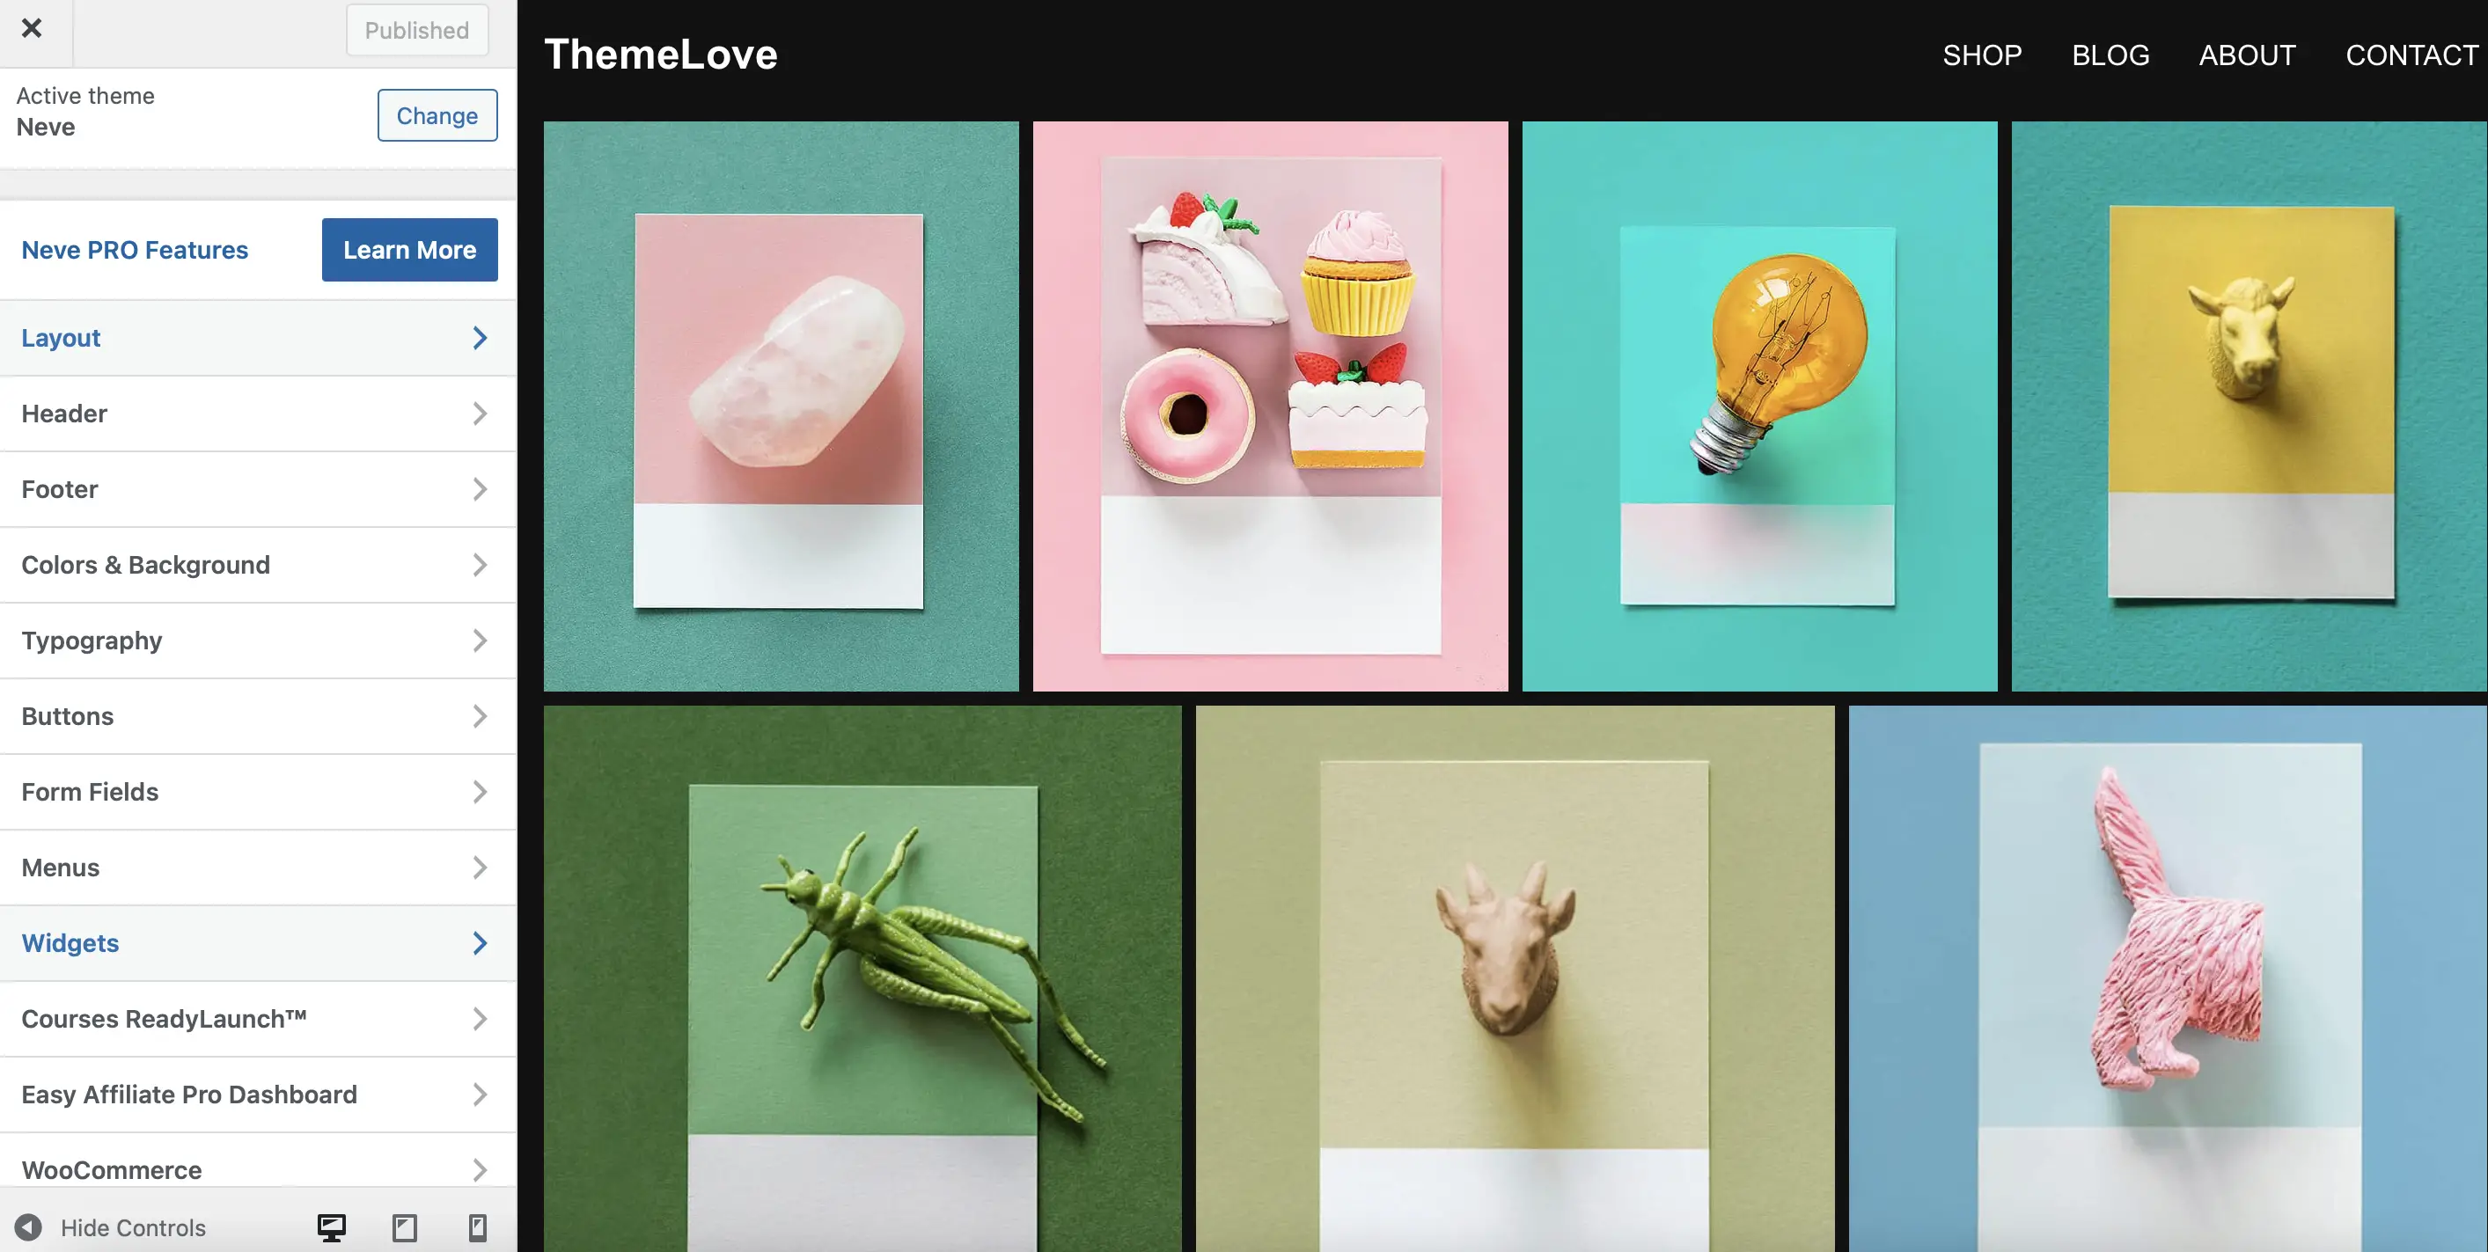This screenshot has height=1252, width=2488.
Task: Select the BLOG menu item
Action: (x=2110, y=55)
